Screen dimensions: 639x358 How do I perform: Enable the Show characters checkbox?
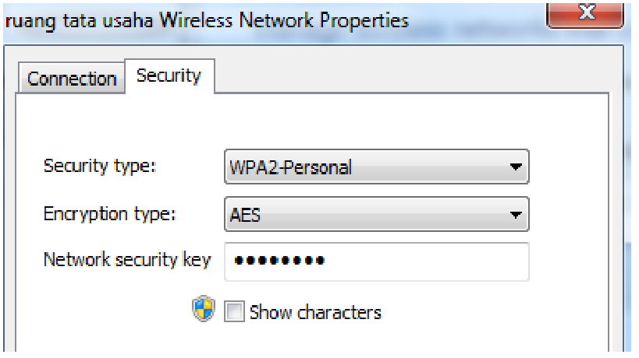click(x=234, y=313)
